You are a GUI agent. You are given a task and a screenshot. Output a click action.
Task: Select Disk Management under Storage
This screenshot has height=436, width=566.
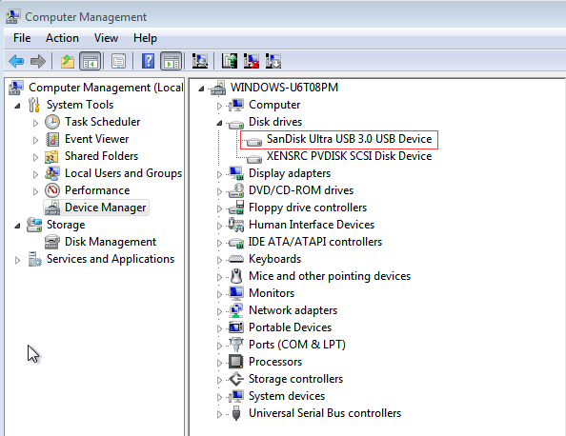111,242
